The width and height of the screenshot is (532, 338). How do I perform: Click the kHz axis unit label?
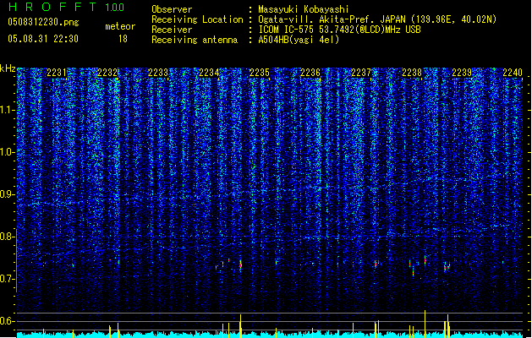click(8, 68)
